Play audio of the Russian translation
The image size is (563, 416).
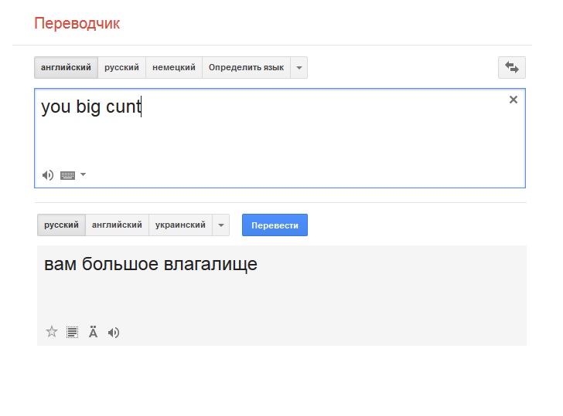(x=114, y=333)
